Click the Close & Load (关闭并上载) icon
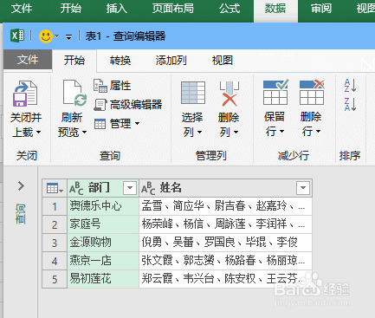 point(25,94)
